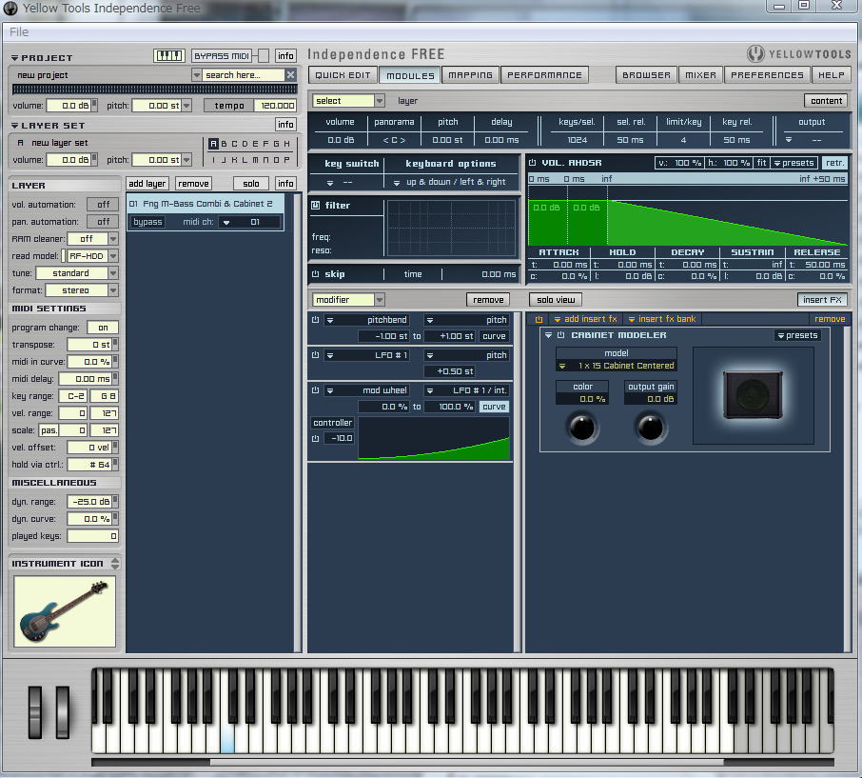Toggle power icon of the controller row
The height and width of the screenshot is (778, 862).
point(316,438)
